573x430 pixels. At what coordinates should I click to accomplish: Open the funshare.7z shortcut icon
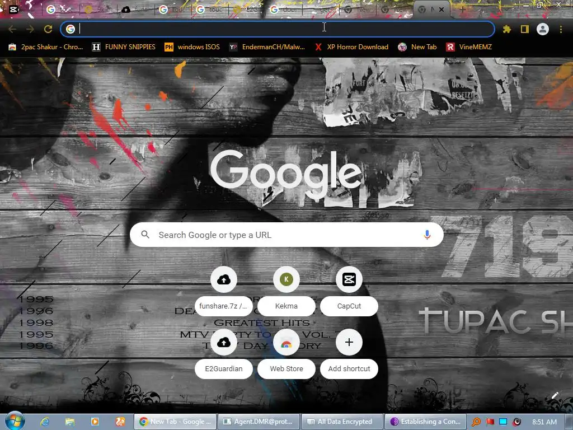pyautogui.click(x=224, y=279)
